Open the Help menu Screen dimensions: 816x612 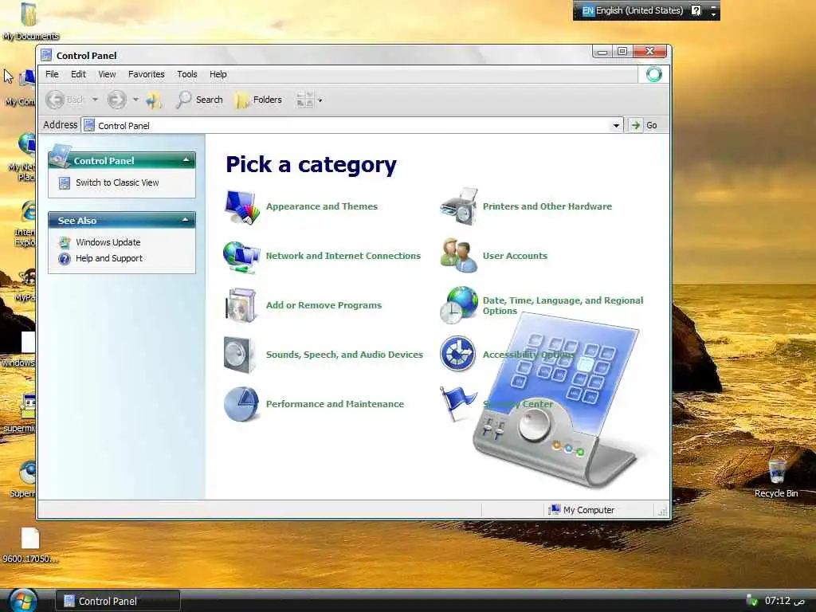pyautogui.click(x=218, y=74)
